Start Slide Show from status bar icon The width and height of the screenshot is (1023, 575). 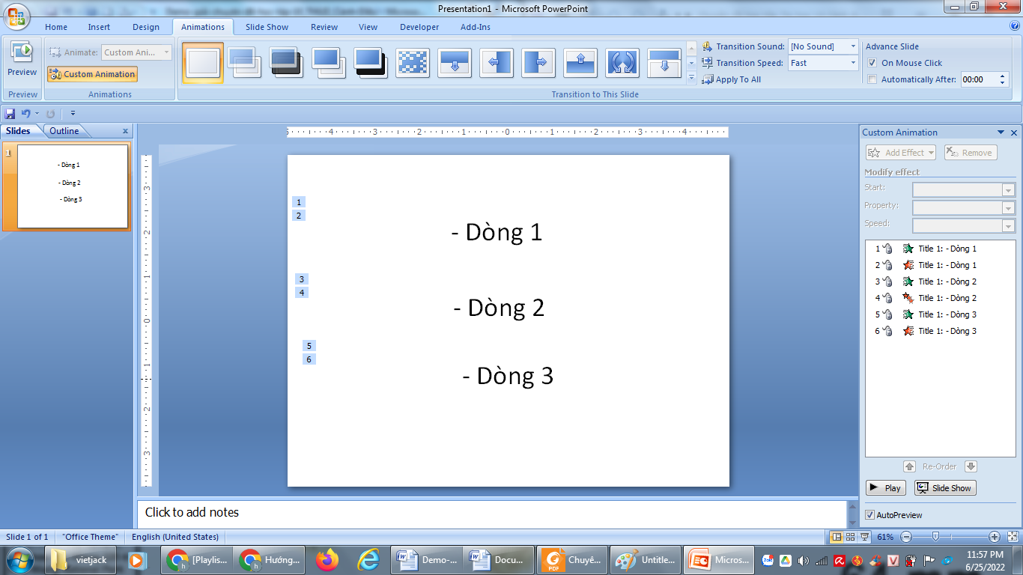(x=864, y=537)
